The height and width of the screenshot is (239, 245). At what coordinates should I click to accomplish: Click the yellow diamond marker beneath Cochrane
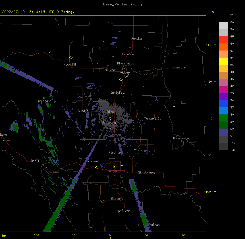pos(97,167)
